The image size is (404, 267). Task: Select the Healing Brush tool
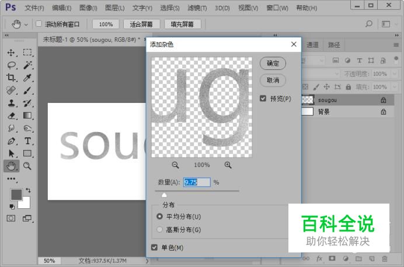(11, 90)
